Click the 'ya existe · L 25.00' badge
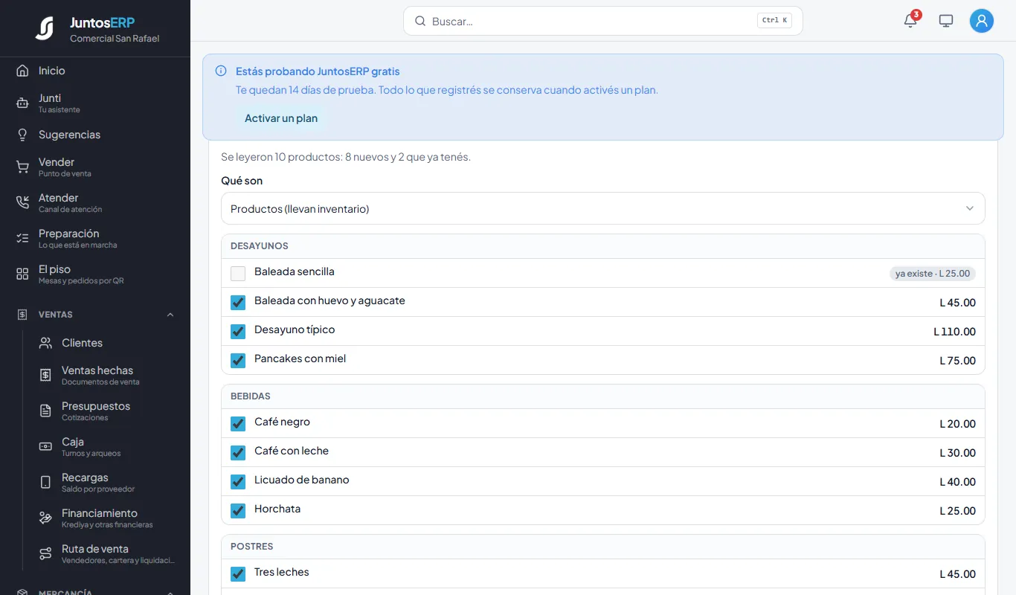1016x595 pixels. click(x=933, y=274)
